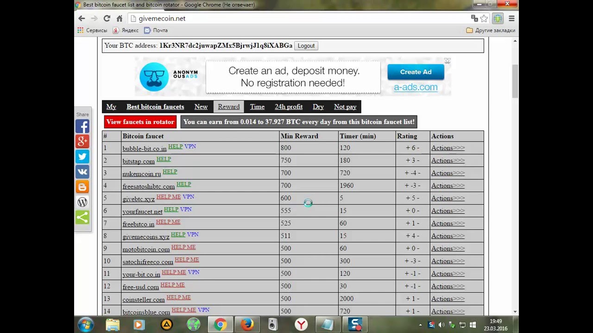
Task: Close the Anonymous Ads banner
Action: tap(448, 61)
